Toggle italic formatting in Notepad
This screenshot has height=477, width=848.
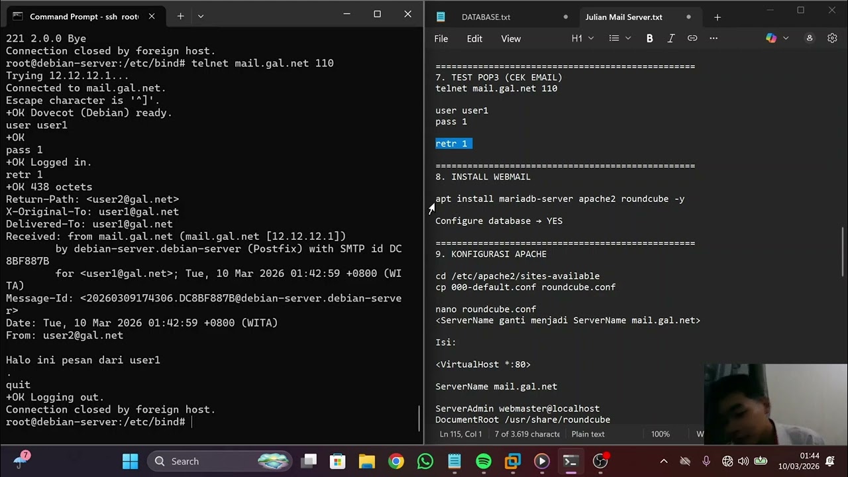[670, 38]
